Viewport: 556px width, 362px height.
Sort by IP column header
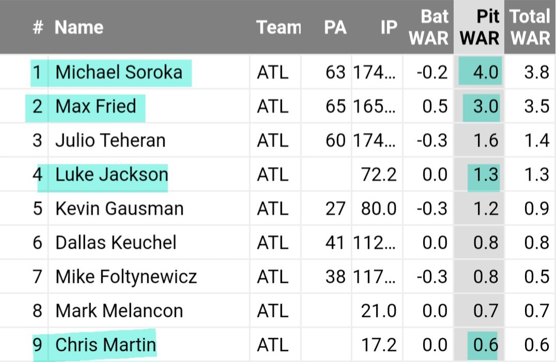coord(389,27)
